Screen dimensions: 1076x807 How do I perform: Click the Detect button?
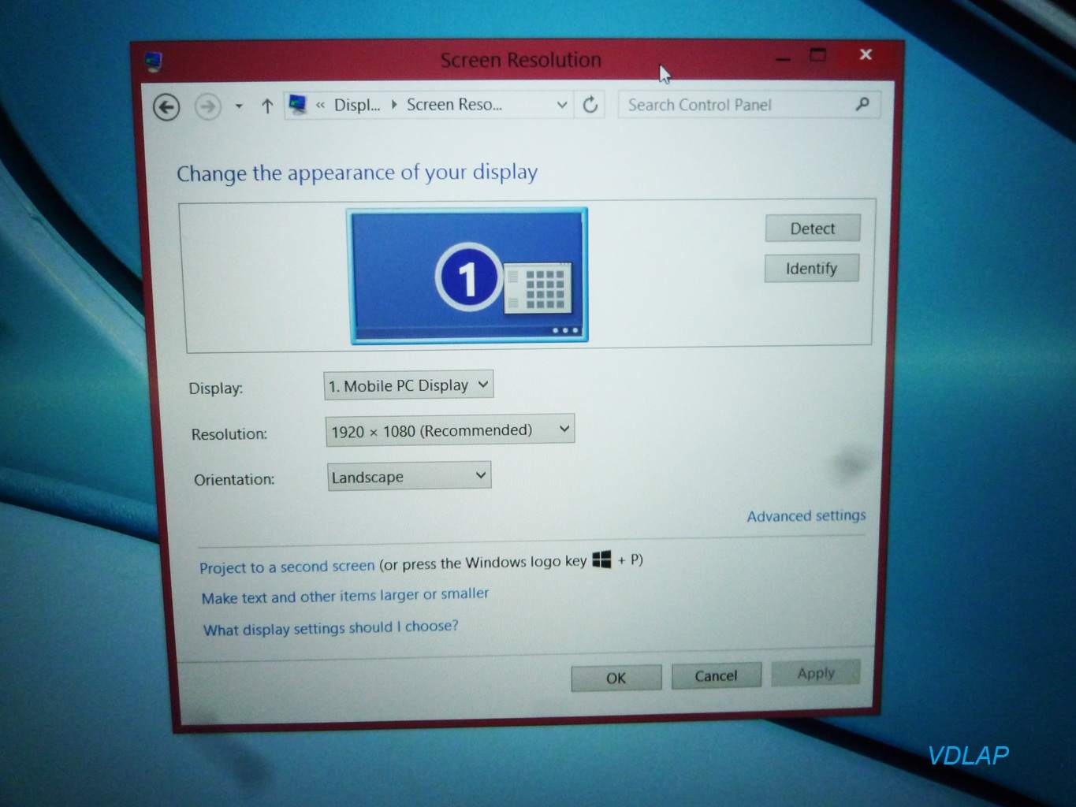coord(813,229)
